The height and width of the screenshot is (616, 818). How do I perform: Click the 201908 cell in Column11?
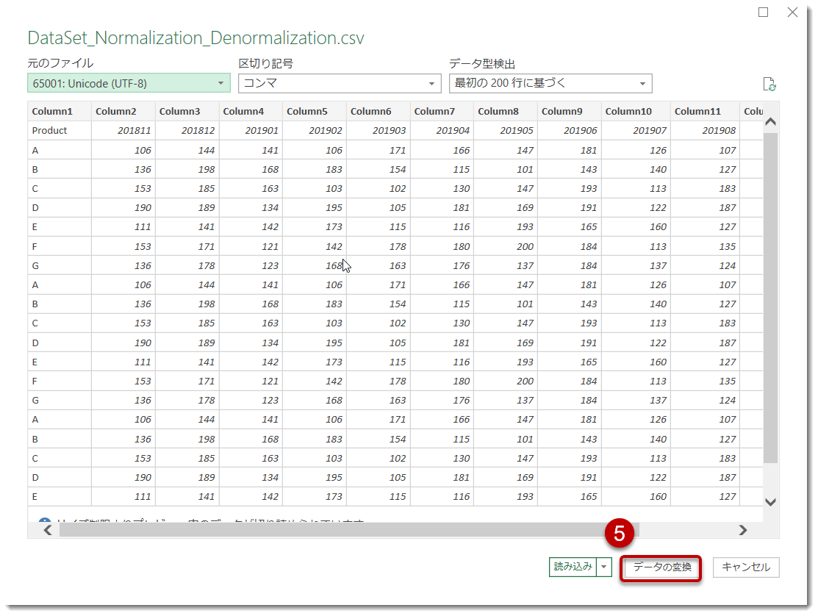tap(705, 131)
